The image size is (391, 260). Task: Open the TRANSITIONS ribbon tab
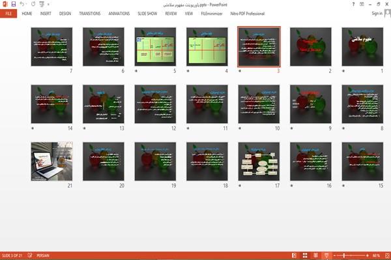click(90, 14)
